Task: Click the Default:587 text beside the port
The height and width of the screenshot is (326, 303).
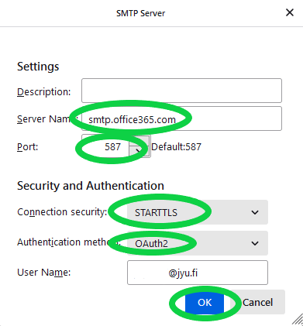Action: tap(176, 146)
